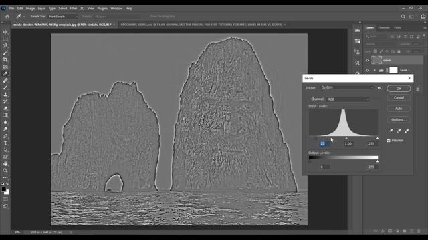The image size is (428, 240).
Task: Hide the details layer via eye icon
Action: click(367, 61)
